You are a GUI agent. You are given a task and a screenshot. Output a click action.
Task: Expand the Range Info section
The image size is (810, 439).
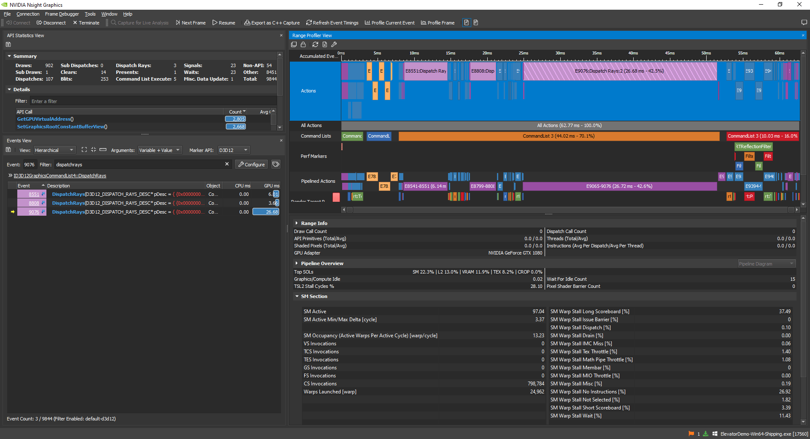[x=297, y=223]
